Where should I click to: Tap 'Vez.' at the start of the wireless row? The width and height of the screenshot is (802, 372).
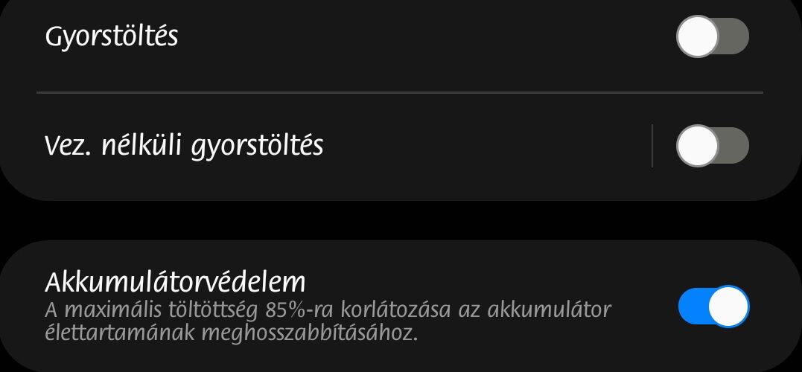69,146
